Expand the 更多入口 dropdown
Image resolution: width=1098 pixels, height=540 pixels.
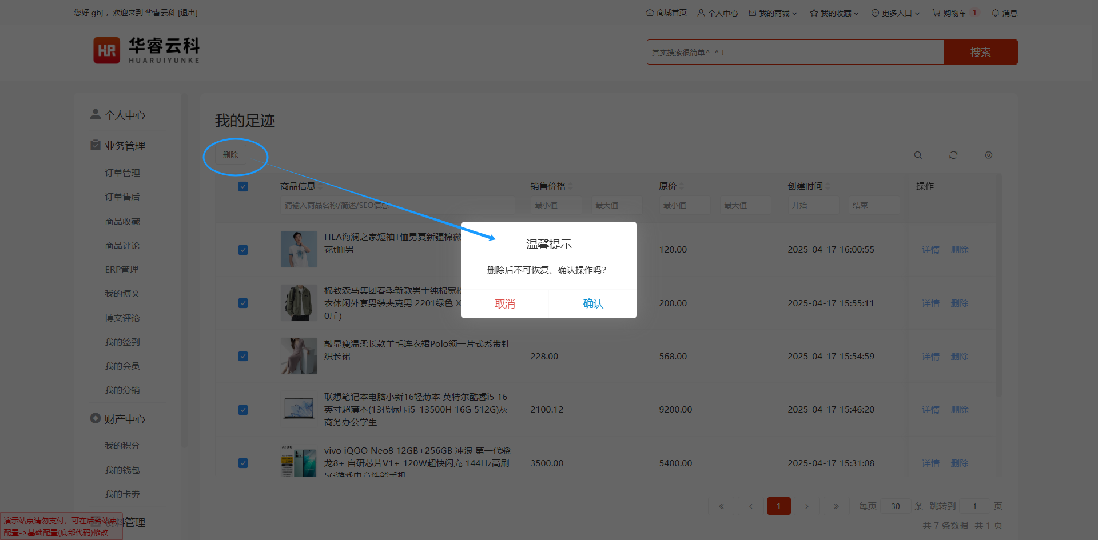(896, 13)
